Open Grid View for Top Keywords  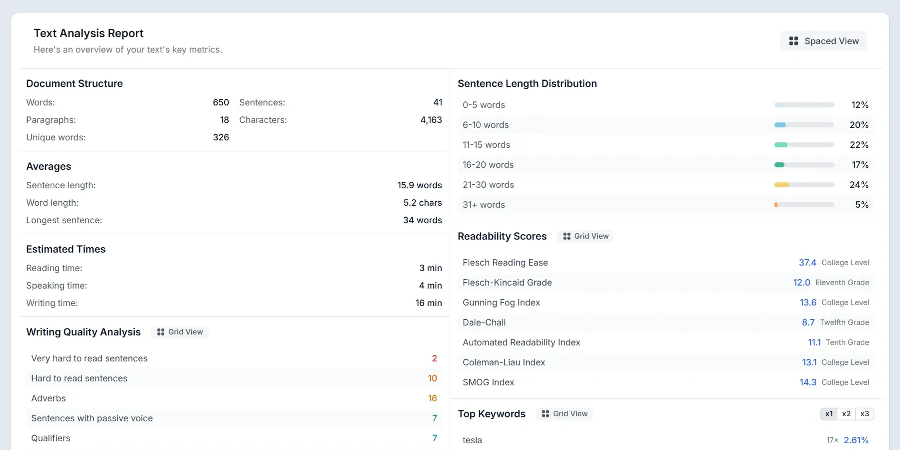[564, 414]
